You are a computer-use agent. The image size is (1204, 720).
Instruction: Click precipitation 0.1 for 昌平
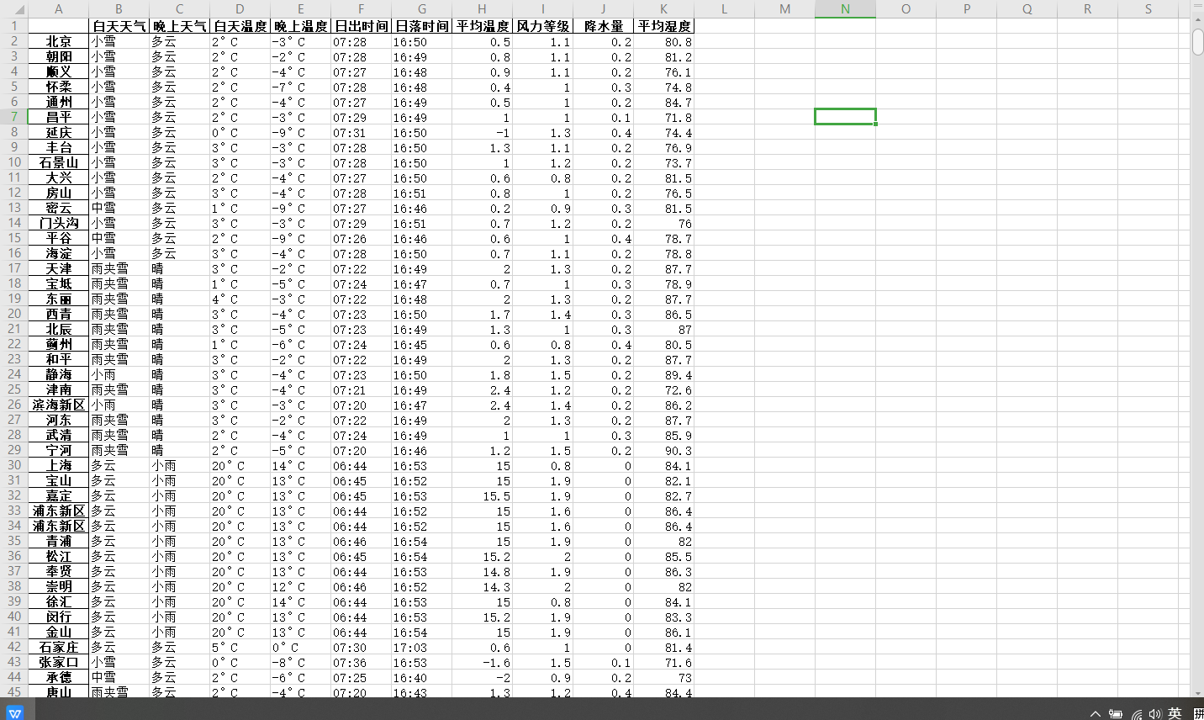(603, 117)
